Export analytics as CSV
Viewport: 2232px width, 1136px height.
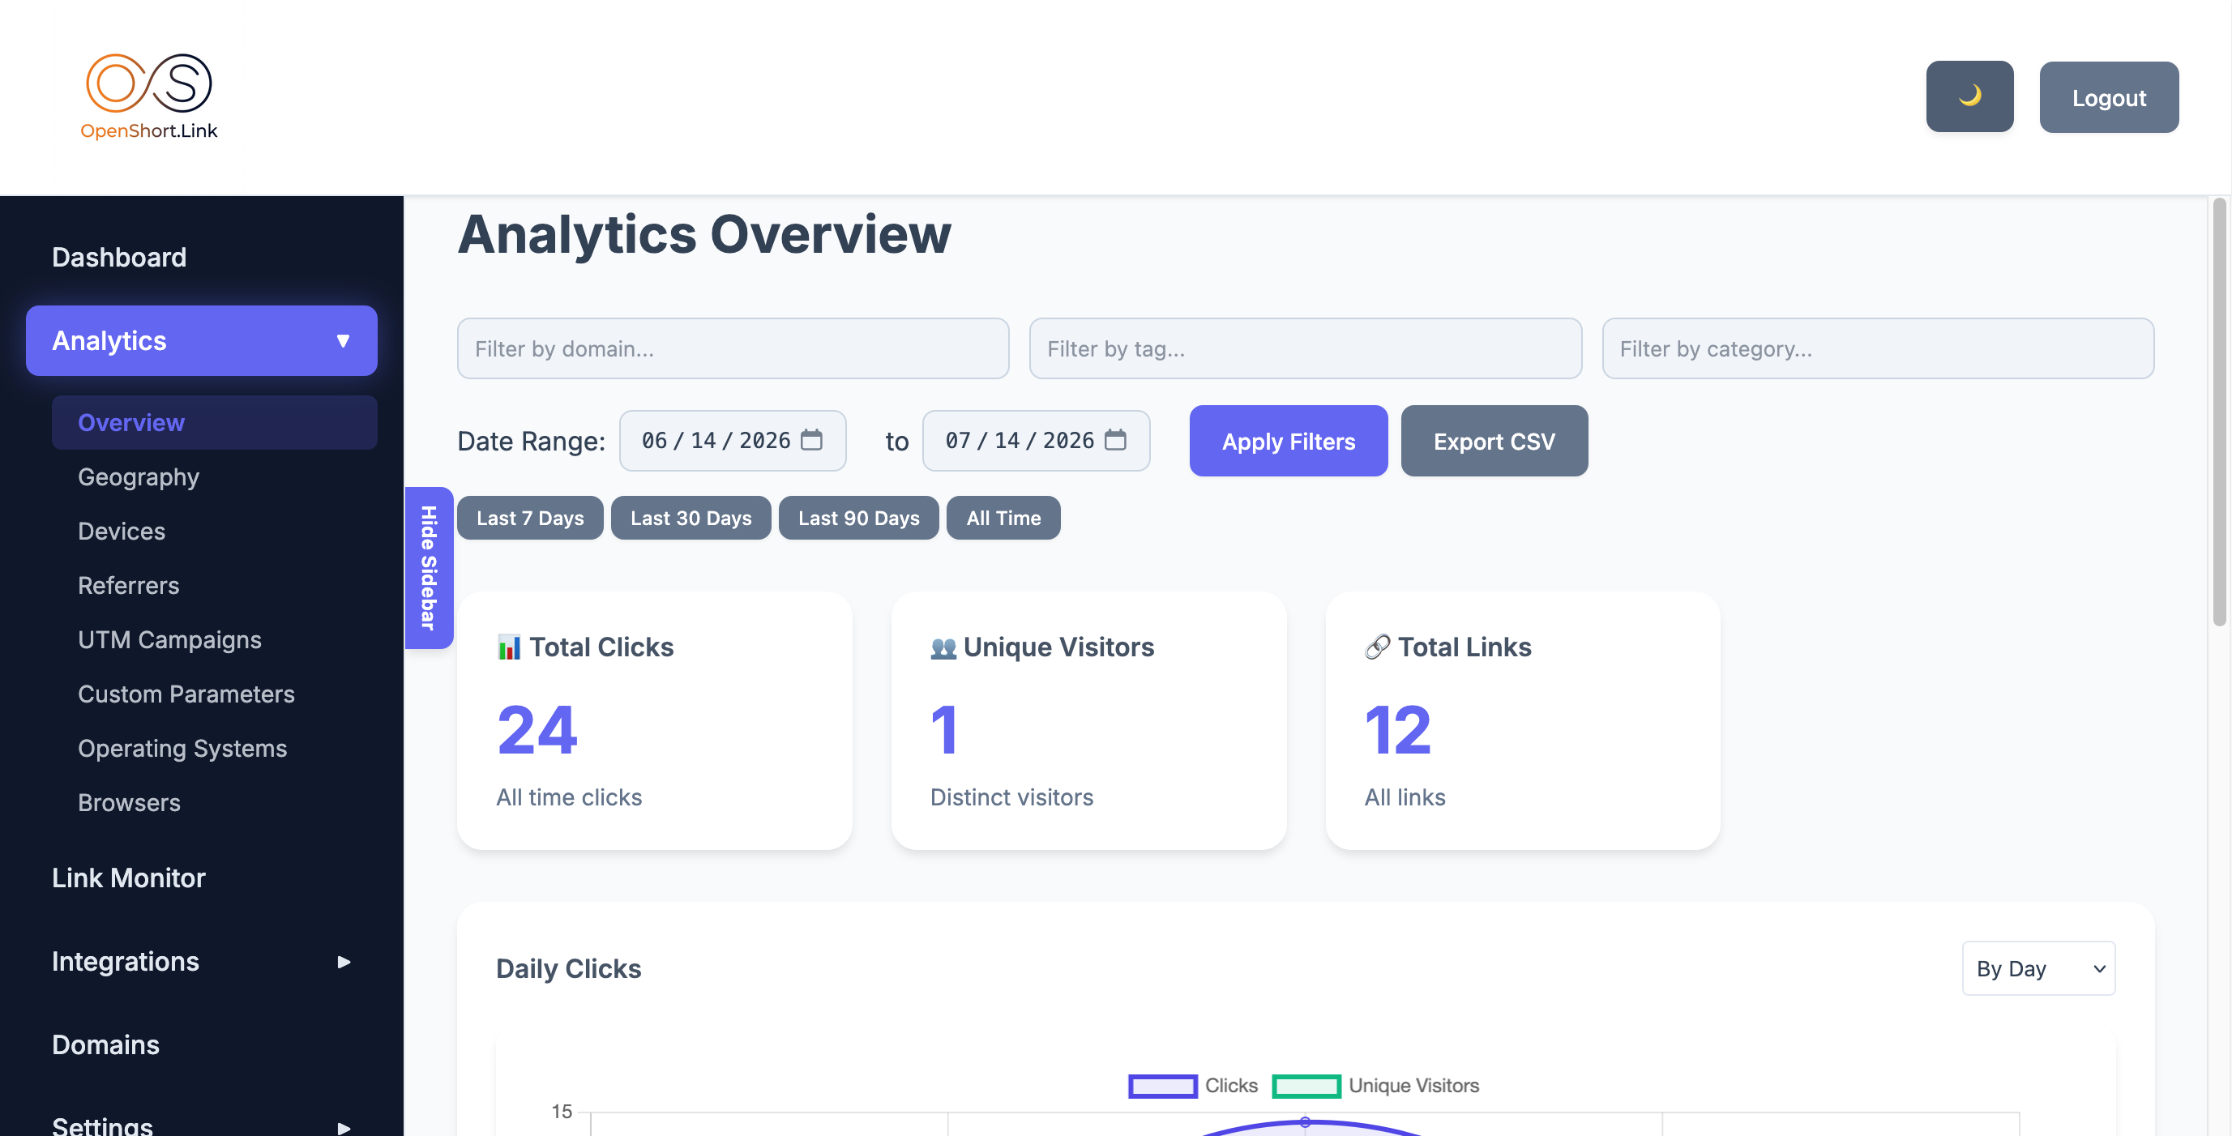point(1494,441)
